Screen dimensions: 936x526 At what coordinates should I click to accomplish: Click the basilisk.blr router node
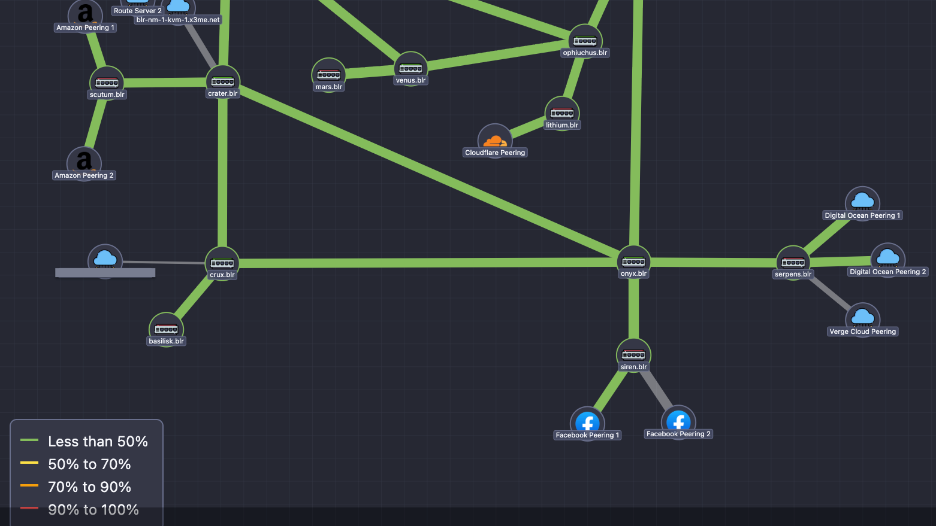pos(166,327)
